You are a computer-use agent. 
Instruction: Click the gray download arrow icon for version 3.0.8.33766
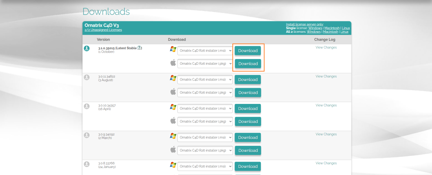tap(87, 164)
